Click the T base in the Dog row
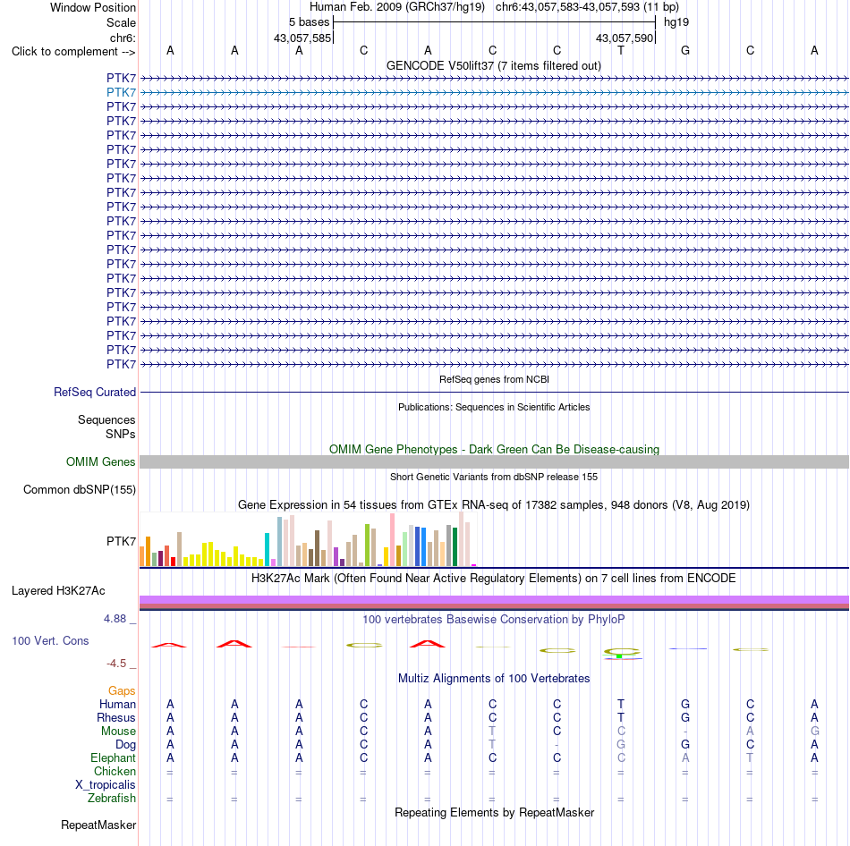850x846 pixels. tap(492, 745)
